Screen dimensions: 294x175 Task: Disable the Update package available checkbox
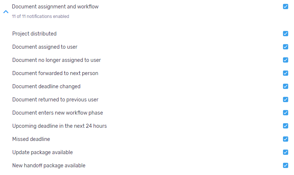point(286,152)
